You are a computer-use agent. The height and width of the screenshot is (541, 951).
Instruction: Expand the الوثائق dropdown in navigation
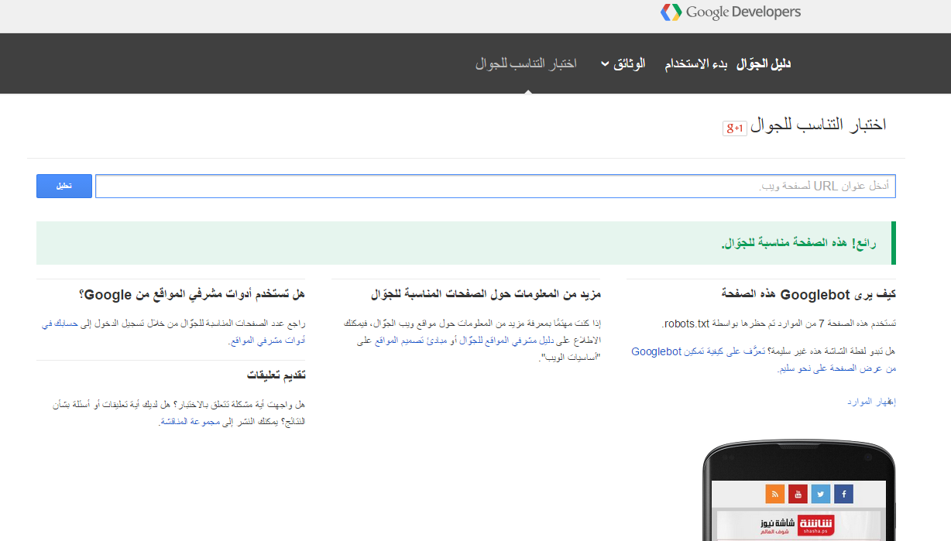click(x=623, y=63)
